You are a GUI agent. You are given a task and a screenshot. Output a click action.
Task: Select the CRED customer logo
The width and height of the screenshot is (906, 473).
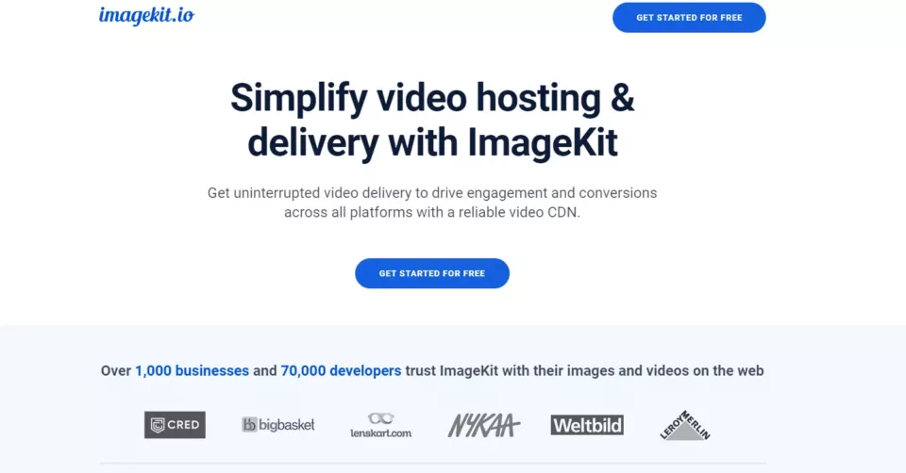pos(176,425)
